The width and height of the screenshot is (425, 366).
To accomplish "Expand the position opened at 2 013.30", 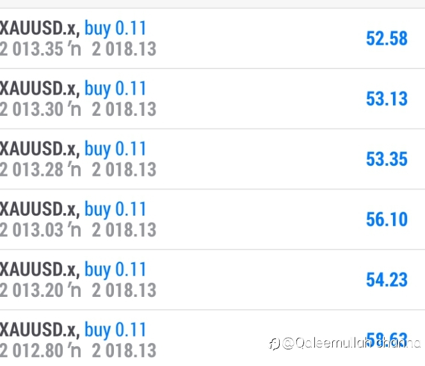I will (x=77, y=109).
